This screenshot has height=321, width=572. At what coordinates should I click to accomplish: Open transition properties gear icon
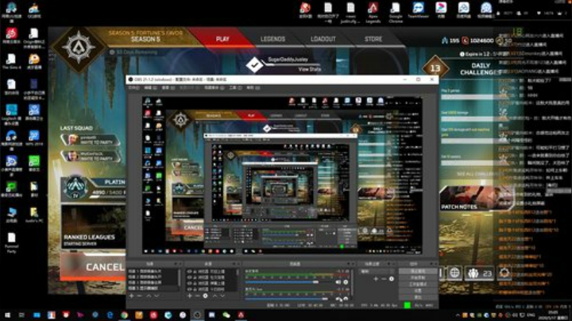[392, 279]
